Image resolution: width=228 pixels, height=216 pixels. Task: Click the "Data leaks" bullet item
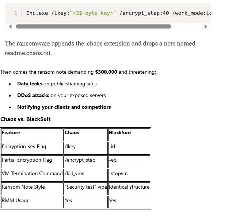(57, 84)
